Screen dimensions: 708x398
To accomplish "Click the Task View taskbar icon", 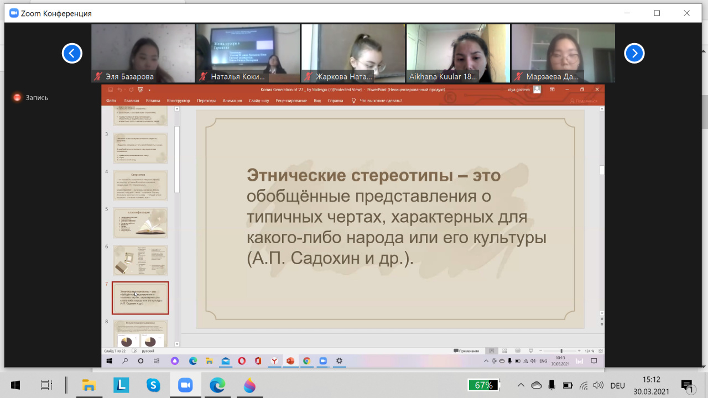I will click(x=47, y=385).
